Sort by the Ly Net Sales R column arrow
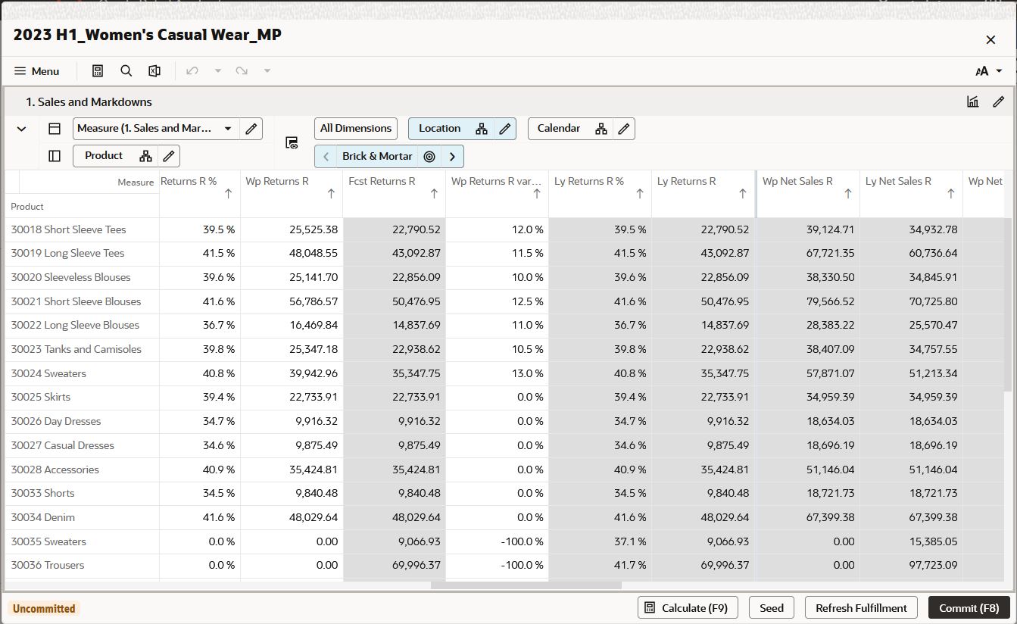 pyautogui.click(x=951, y=194)
